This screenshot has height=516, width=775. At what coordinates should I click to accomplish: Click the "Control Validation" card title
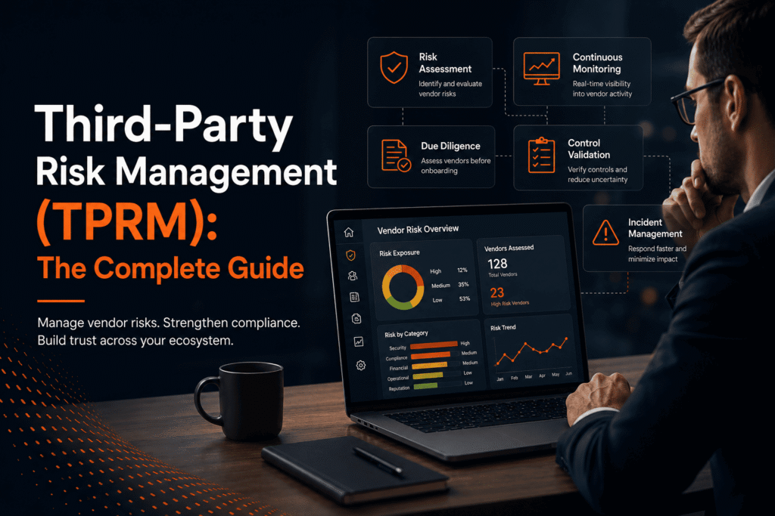pos(589,149)
